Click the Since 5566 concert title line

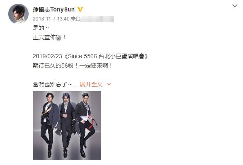[90, 56]
